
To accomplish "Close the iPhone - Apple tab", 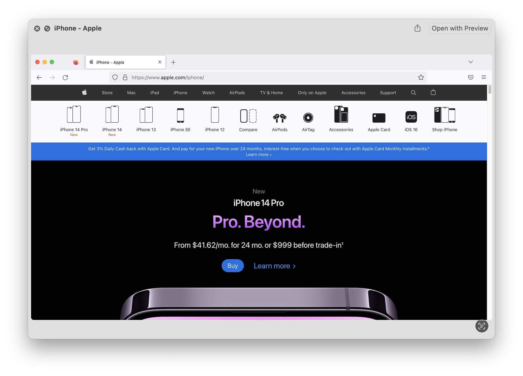I will 160,62.
